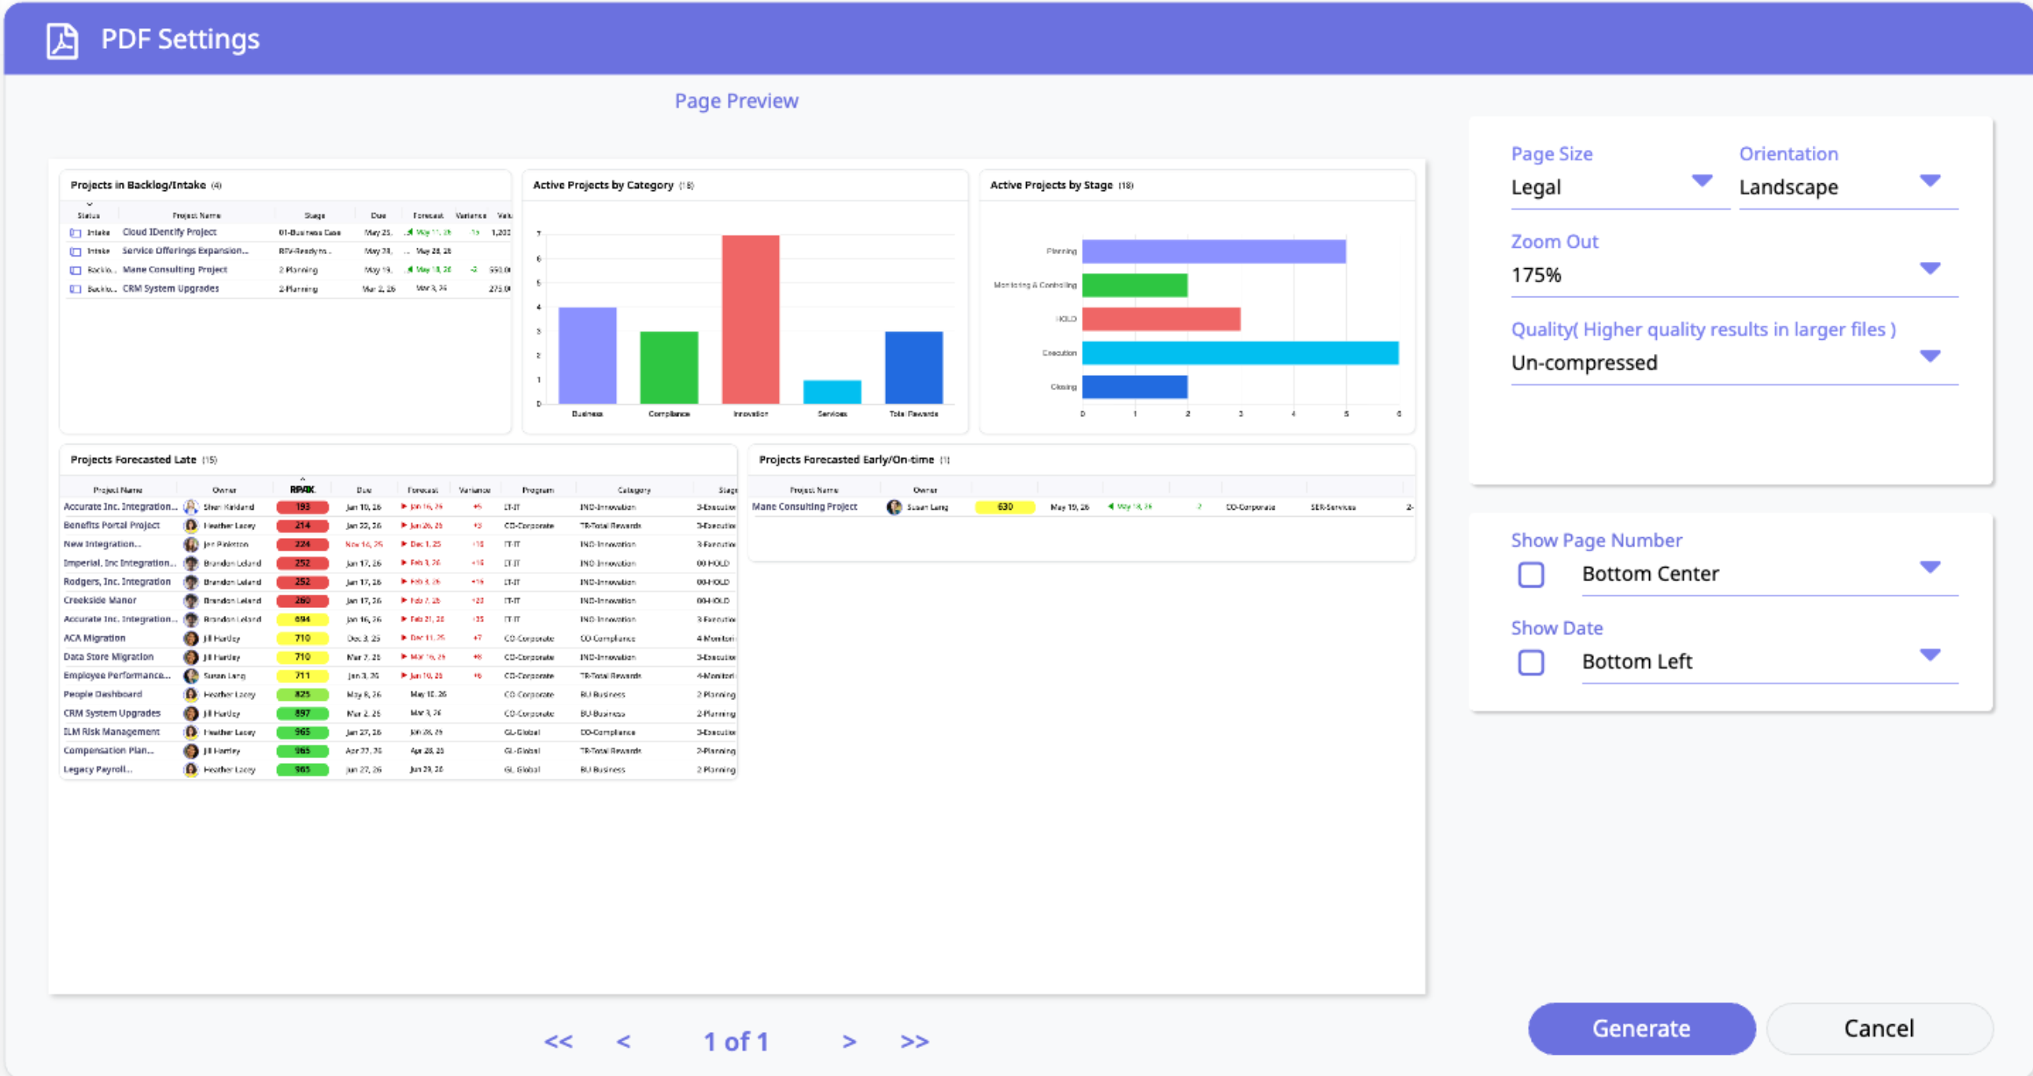
Task: Click intake status icon for Cloud Identify Project
Action: coord(76,233)
